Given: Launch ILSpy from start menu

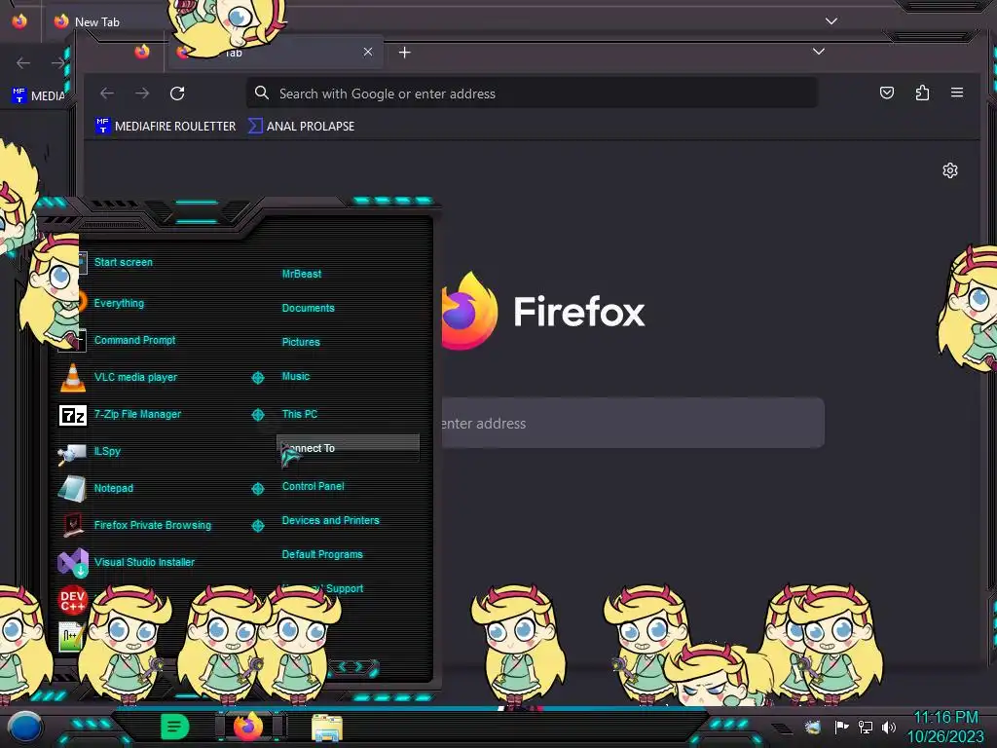Looking at the screenshot, I should pos(107,451).
